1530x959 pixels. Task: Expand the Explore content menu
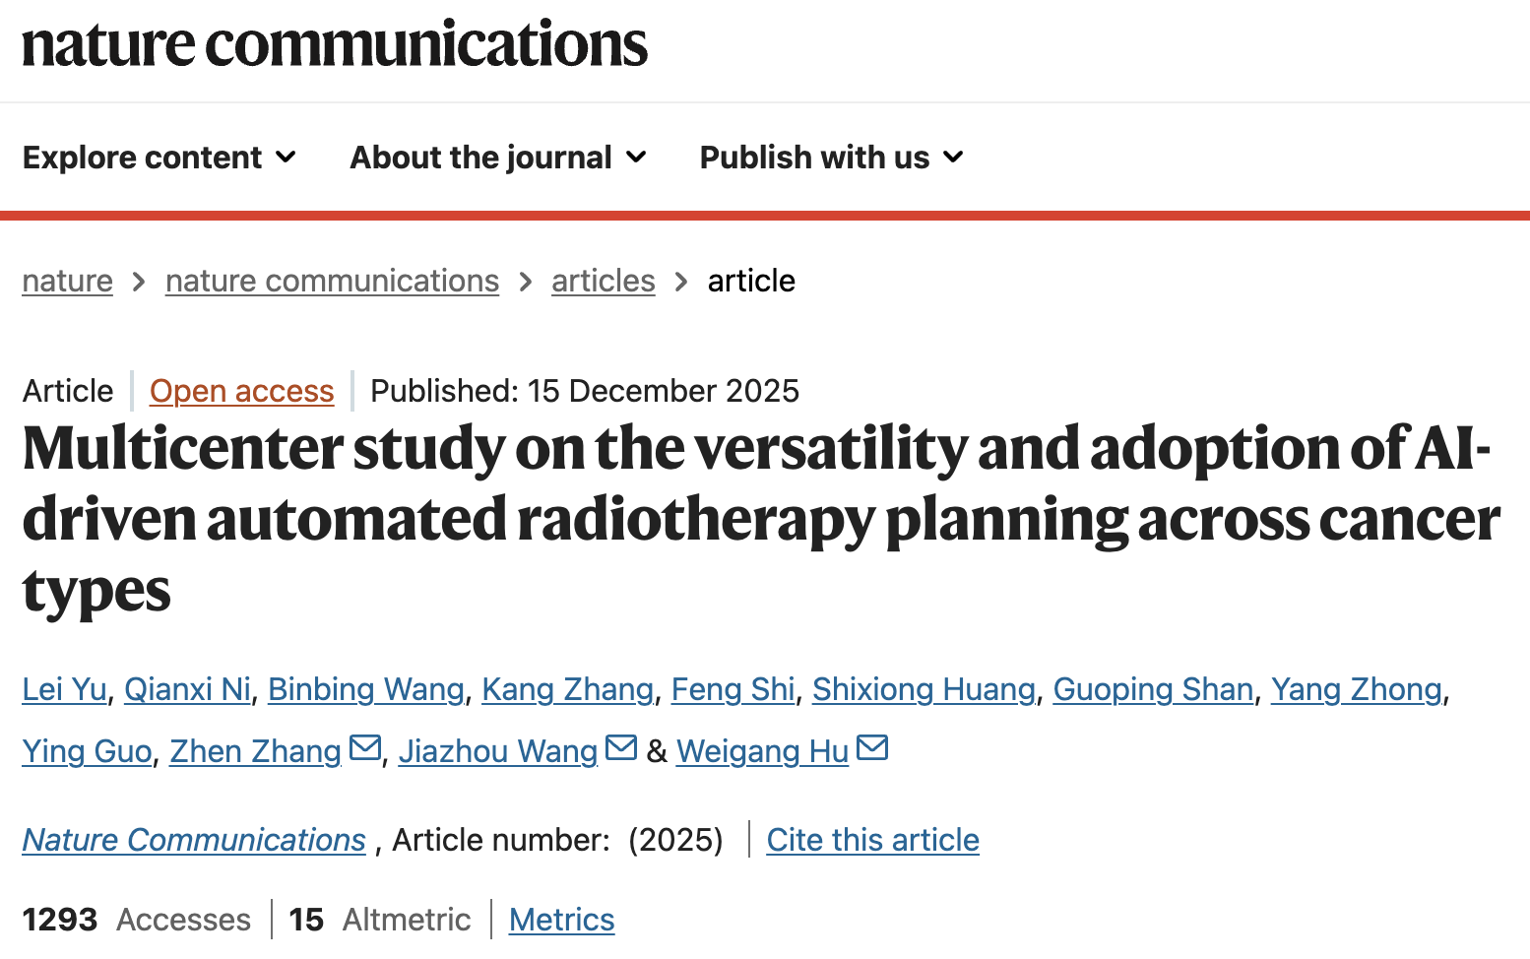coord(159,158)
